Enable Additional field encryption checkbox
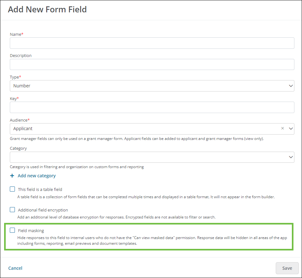 point(12,210)
